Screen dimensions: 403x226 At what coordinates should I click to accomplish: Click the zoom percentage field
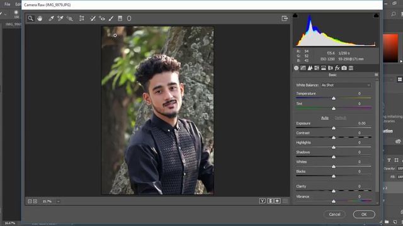pyautogui.click(x=47, y=202)
